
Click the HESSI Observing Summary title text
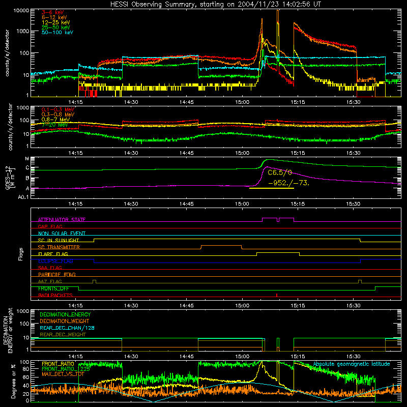coord(216,4)
